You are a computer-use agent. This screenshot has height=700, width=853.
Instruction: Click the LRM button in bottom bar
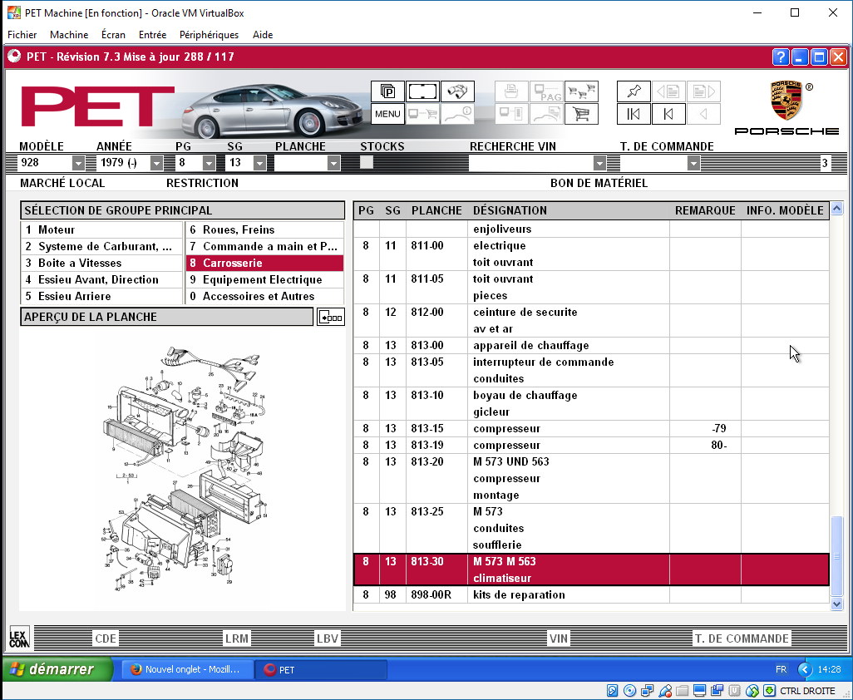coord(237,638)
